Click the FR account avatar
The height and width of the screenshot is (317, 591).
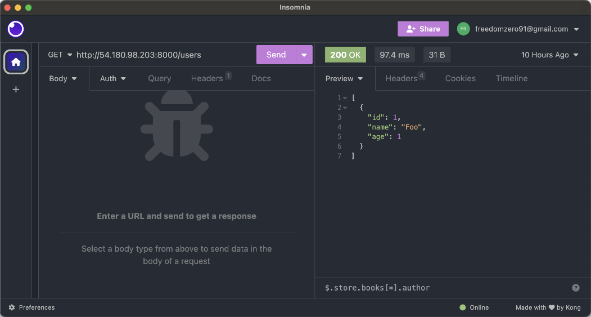tap(463, 29)
